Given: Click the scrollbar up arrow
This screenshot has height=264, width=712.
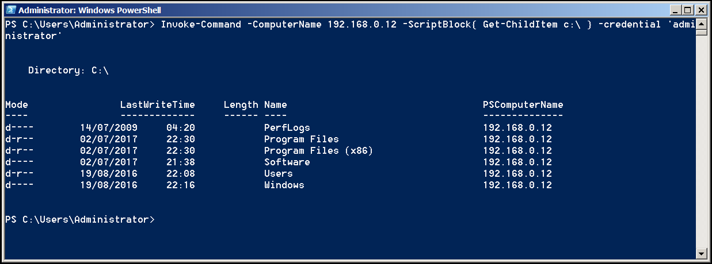Looking at the screenshot, I should coord(701,25).
